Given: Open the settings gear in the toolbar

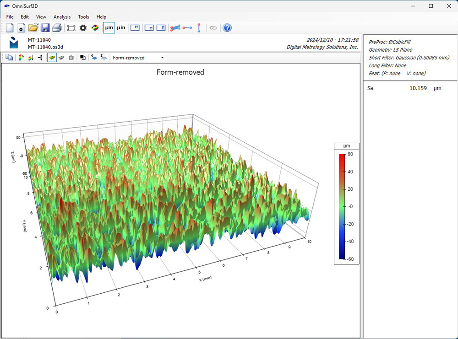Looking at the screenshot, I should click(83, 28).
